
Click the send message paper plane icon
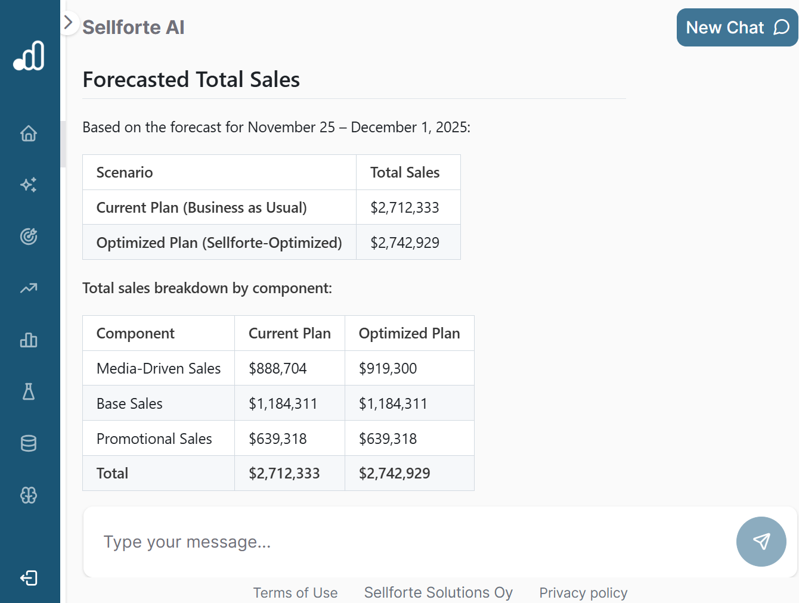pyautogui.click(x=761, y=542)
